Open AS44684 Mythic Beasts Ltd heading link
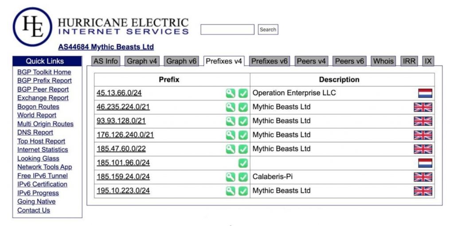This screenshot has height=226, width=454. point(106,47)
